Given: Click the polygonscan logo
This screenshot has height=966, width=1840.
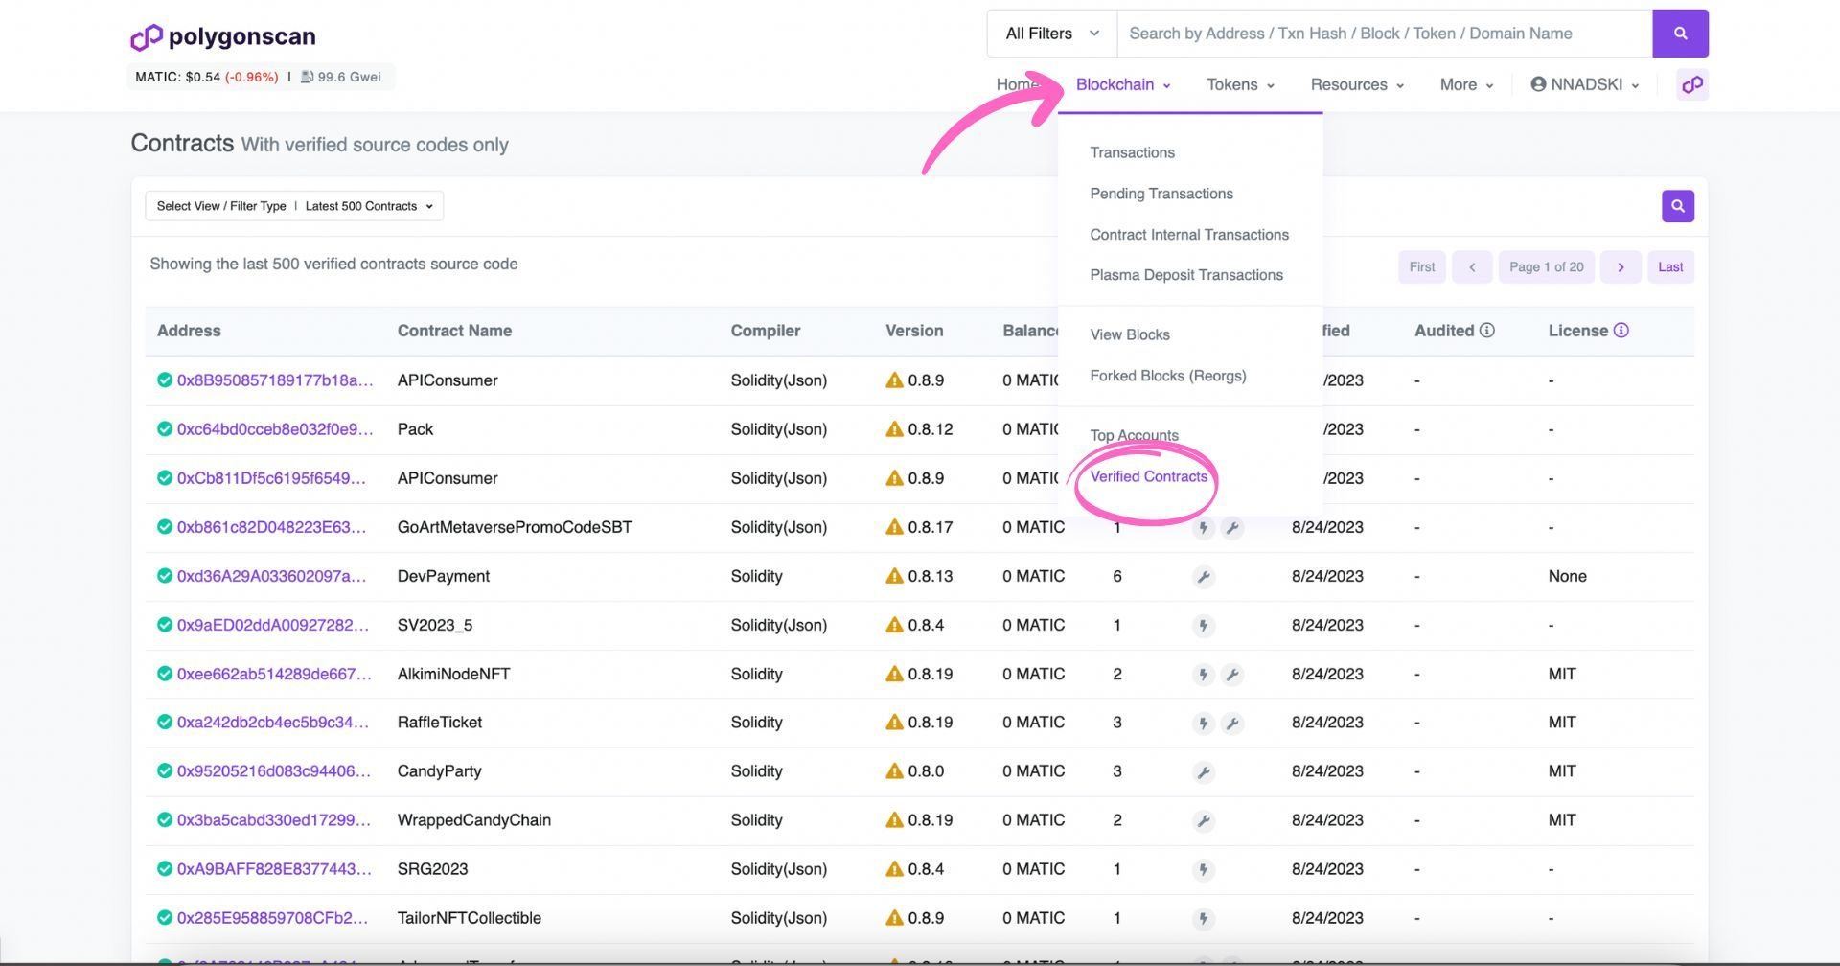Looking at the screenshot, I should tap(223, 36).
